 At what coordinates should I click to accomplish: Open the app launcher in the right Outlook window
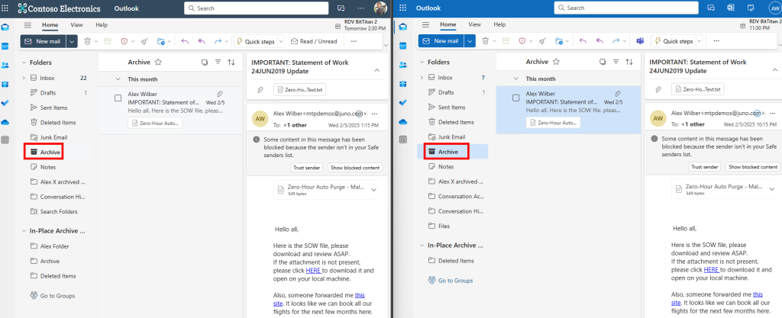403,8
